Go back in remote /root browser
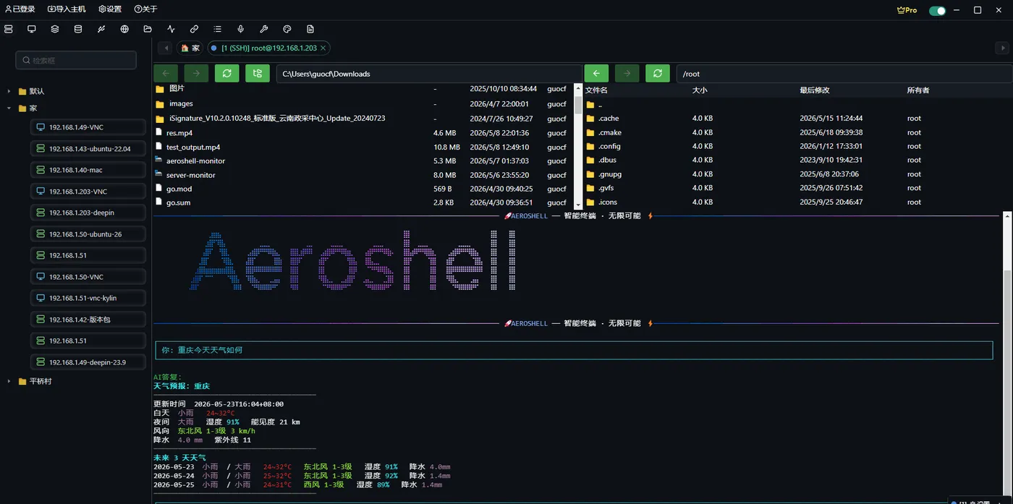1013x504 pixels. pos(596,73)
